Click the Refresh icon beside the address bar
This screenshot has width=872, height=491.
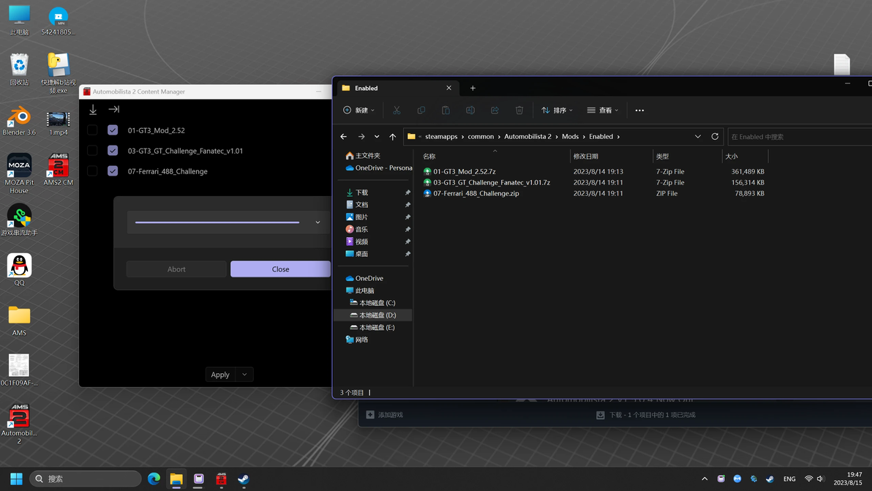pyautogui.click(x=715, y=137)
